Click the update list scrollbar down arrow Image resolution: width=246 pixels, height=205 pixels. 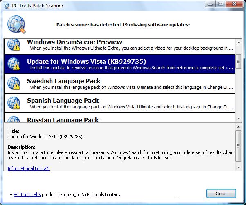click(x=238, y=119)
